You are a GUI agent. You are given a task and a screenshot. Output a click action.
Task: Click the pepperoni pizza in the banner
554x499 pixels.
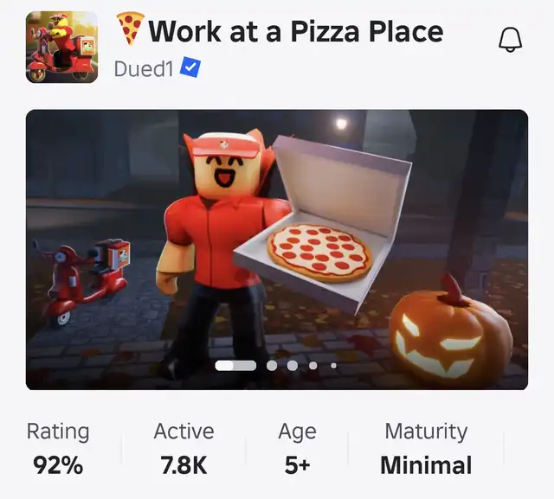(319, 253)
